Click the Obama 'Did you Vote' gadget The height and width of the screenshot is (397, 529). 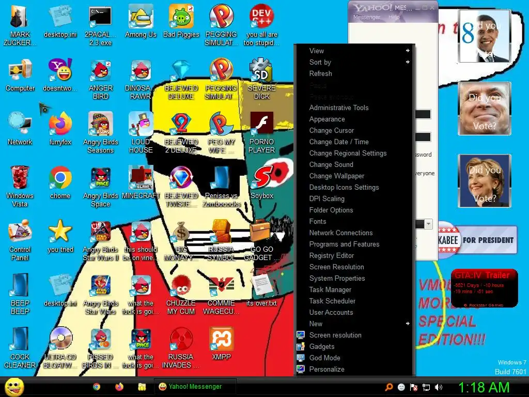point(484,36)
